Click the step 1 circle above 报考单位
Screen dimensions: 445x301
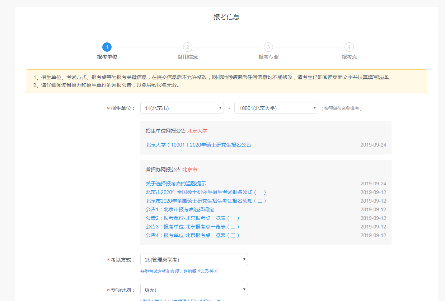click(x=107, y=47)
